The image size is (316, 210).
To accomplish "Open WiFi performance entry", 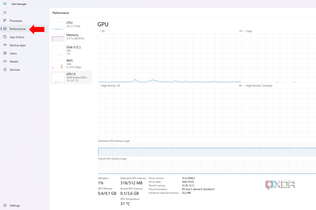I will point(71,64).
